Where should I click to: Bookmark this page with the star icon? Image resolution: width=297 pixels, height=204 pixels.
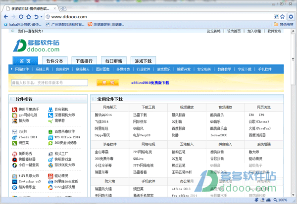(x=283, y=17)
